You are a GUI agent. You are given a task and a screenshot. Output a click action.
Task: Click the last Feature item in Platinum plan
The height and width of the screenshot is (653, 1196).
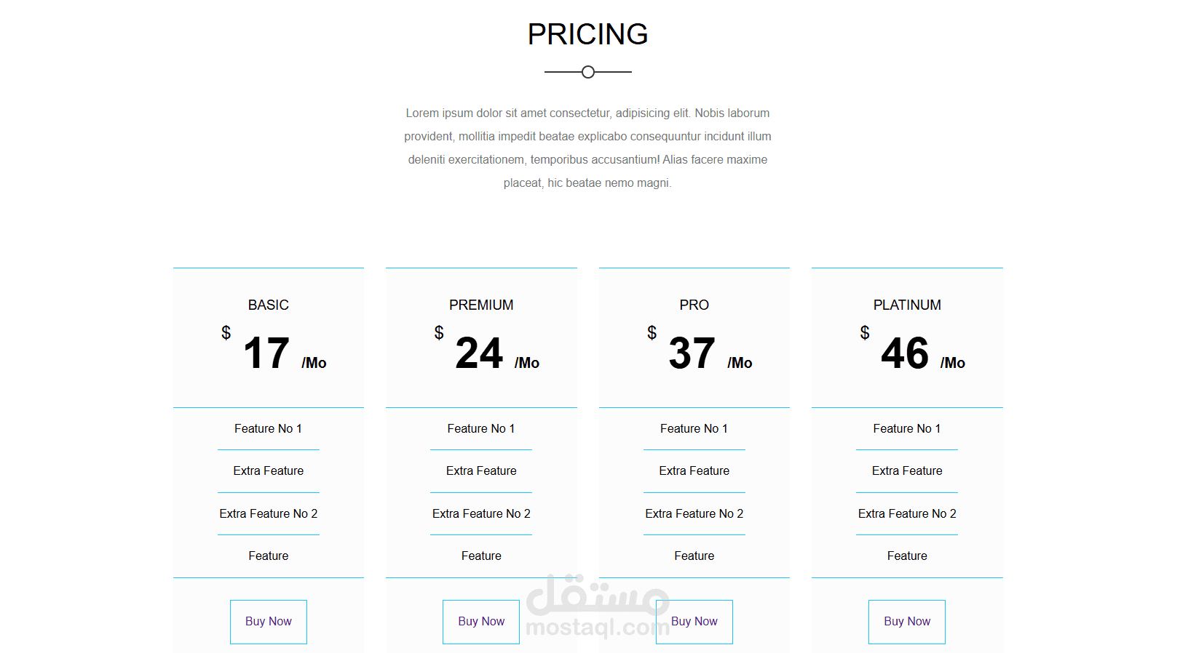pos(907,556)
